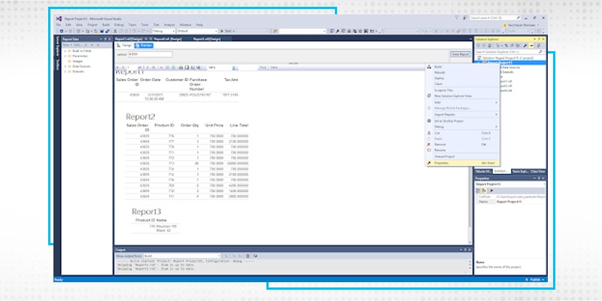The height and width of the screenshot is (301, 602).
Task: Click the Set as StartUp Project gear icon
Action: point(429,120)
